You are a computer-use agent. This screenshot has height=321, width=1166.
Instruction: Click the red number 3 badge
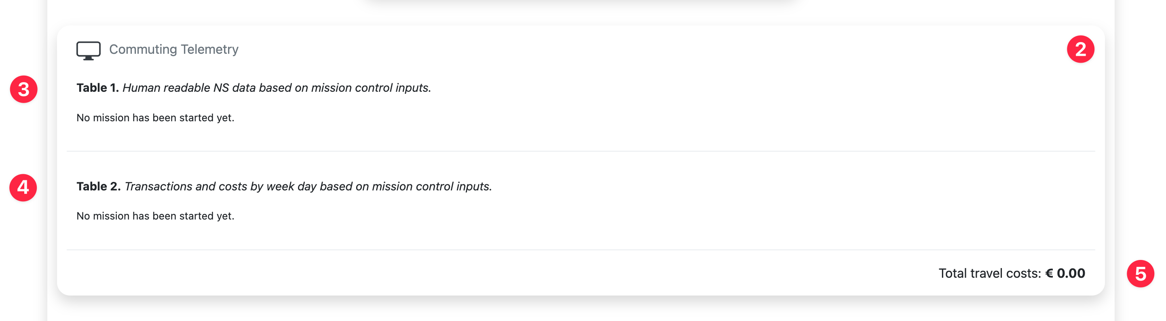tap(23, 89)
